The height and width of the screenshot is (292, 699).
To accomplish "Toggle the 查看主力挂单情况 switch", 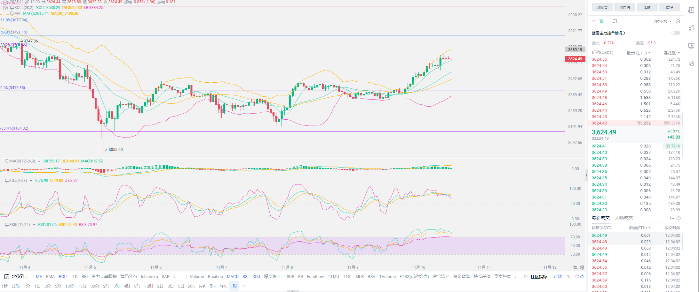I will 675,33.
